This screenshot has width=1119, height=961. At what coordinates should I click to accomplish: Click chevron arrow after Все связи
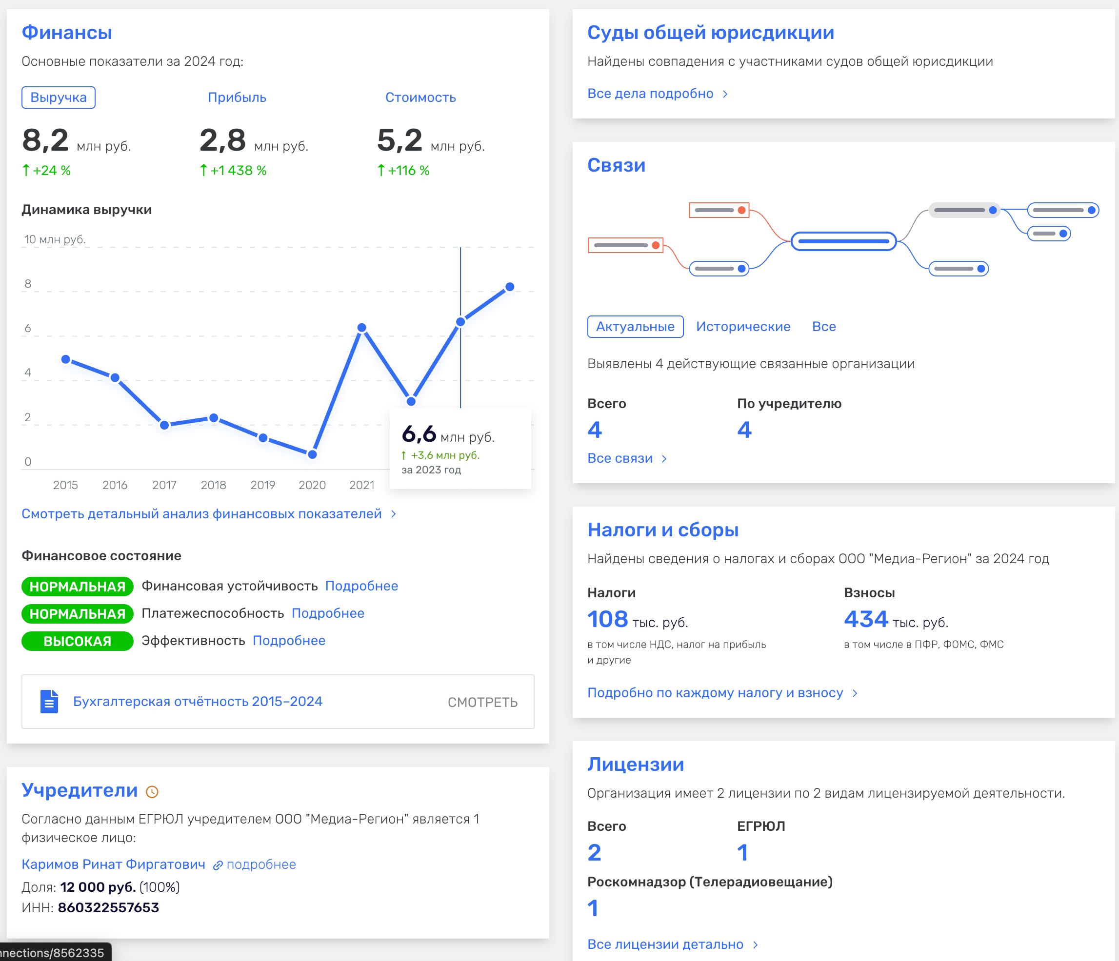tap(664, 458)
